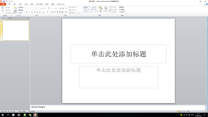
Task: Click the Cut scissors button
Action: pos(8,7)
